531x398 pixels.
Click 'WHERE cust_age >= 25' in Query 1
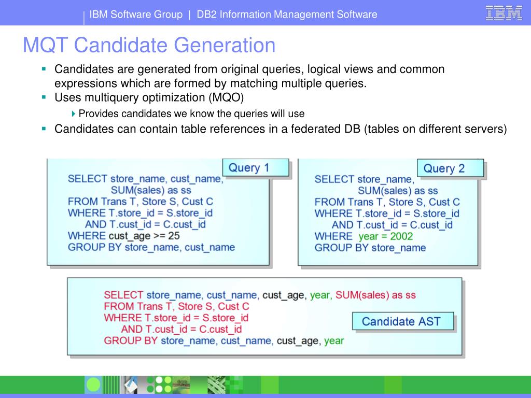pos(123,236)
